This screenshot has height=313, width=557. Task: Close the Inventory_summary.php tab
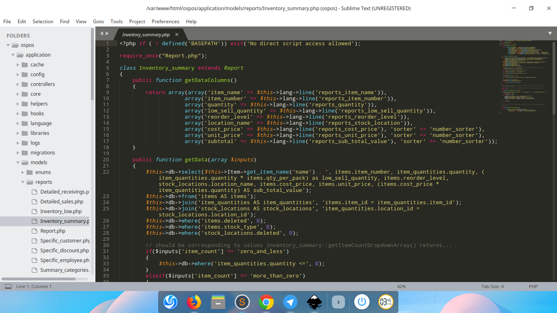tap(176, 35)
